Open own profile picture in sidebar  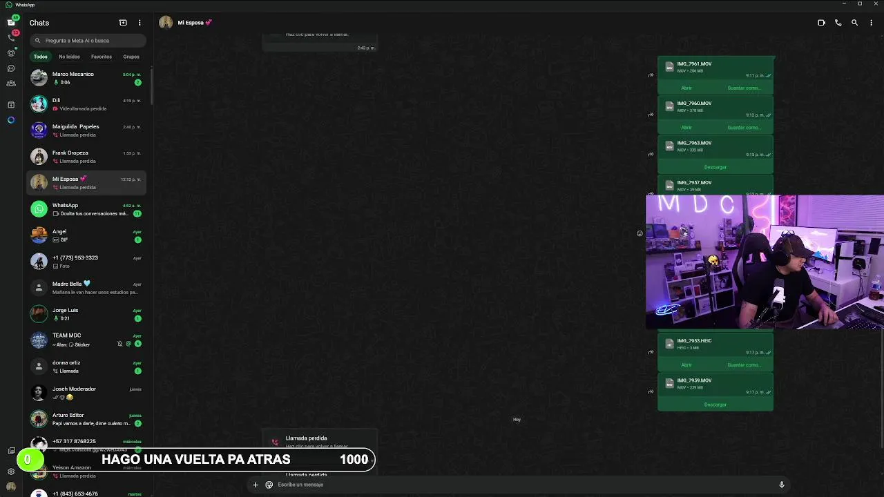pyautogui.click(x=11, y=487)
